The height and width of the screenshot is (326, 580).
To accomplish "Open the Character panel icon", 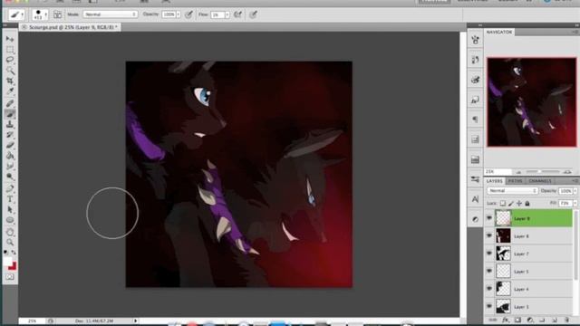I will tap(475, 199).
